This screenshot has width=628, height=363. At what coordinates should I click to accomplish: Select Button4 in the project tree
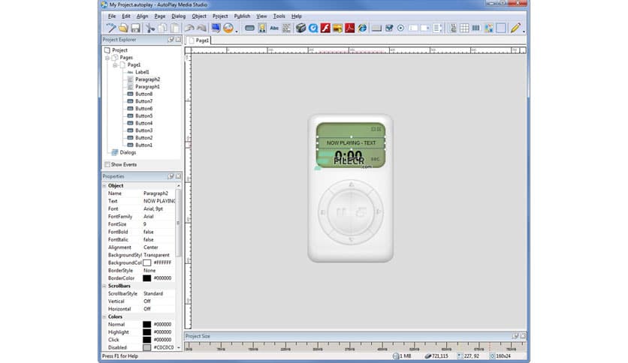pyautogui.click(x=143, y=123)
